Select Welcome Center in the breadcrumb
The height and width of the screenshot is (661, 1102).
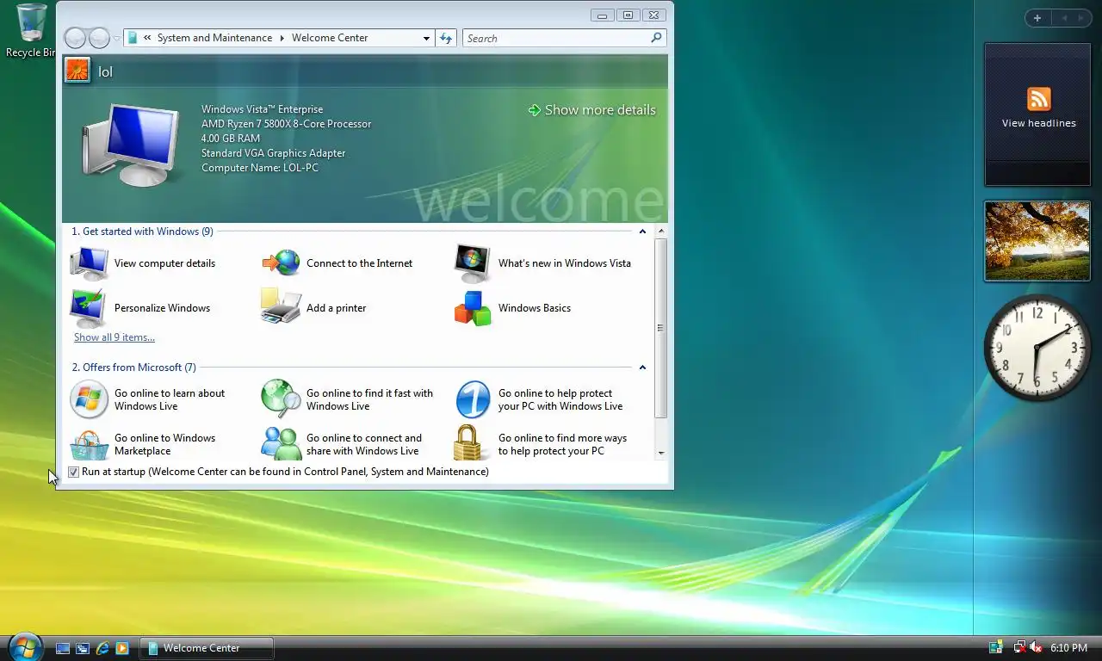point(330,38)
